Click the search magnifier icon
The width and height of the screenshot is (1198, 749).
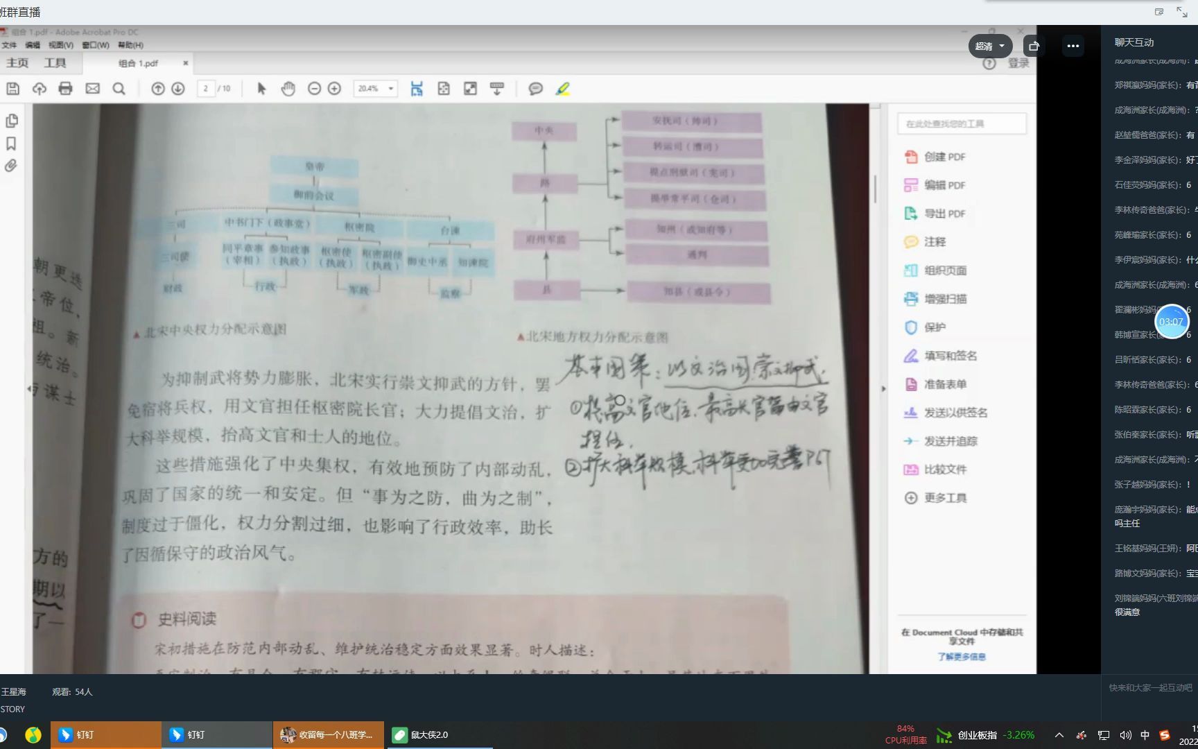(119, 89)
